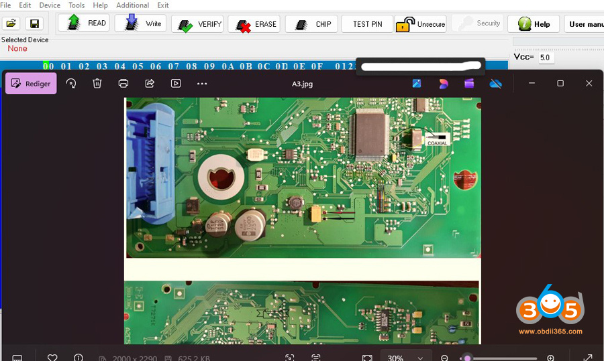Toggle favorite with the heart icon

pyautogui.click(x=52, y=358)
